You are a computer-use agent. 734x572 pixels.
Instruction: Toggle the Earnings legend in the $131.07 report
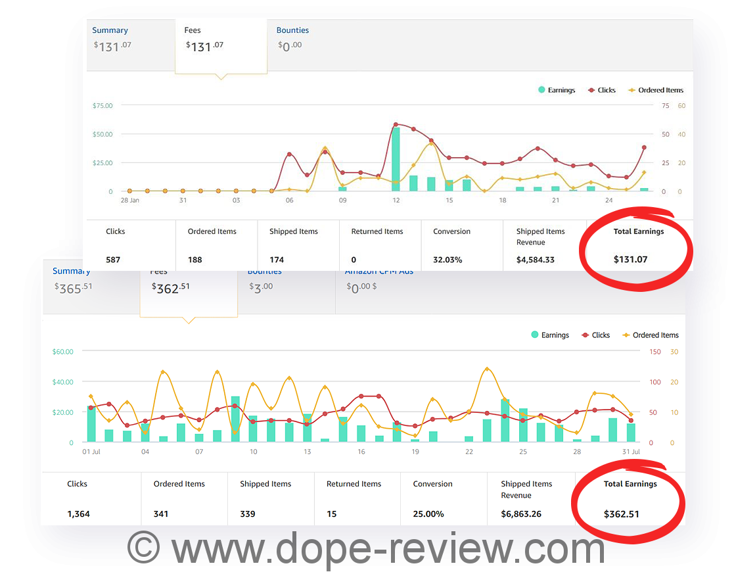(556, 90)
